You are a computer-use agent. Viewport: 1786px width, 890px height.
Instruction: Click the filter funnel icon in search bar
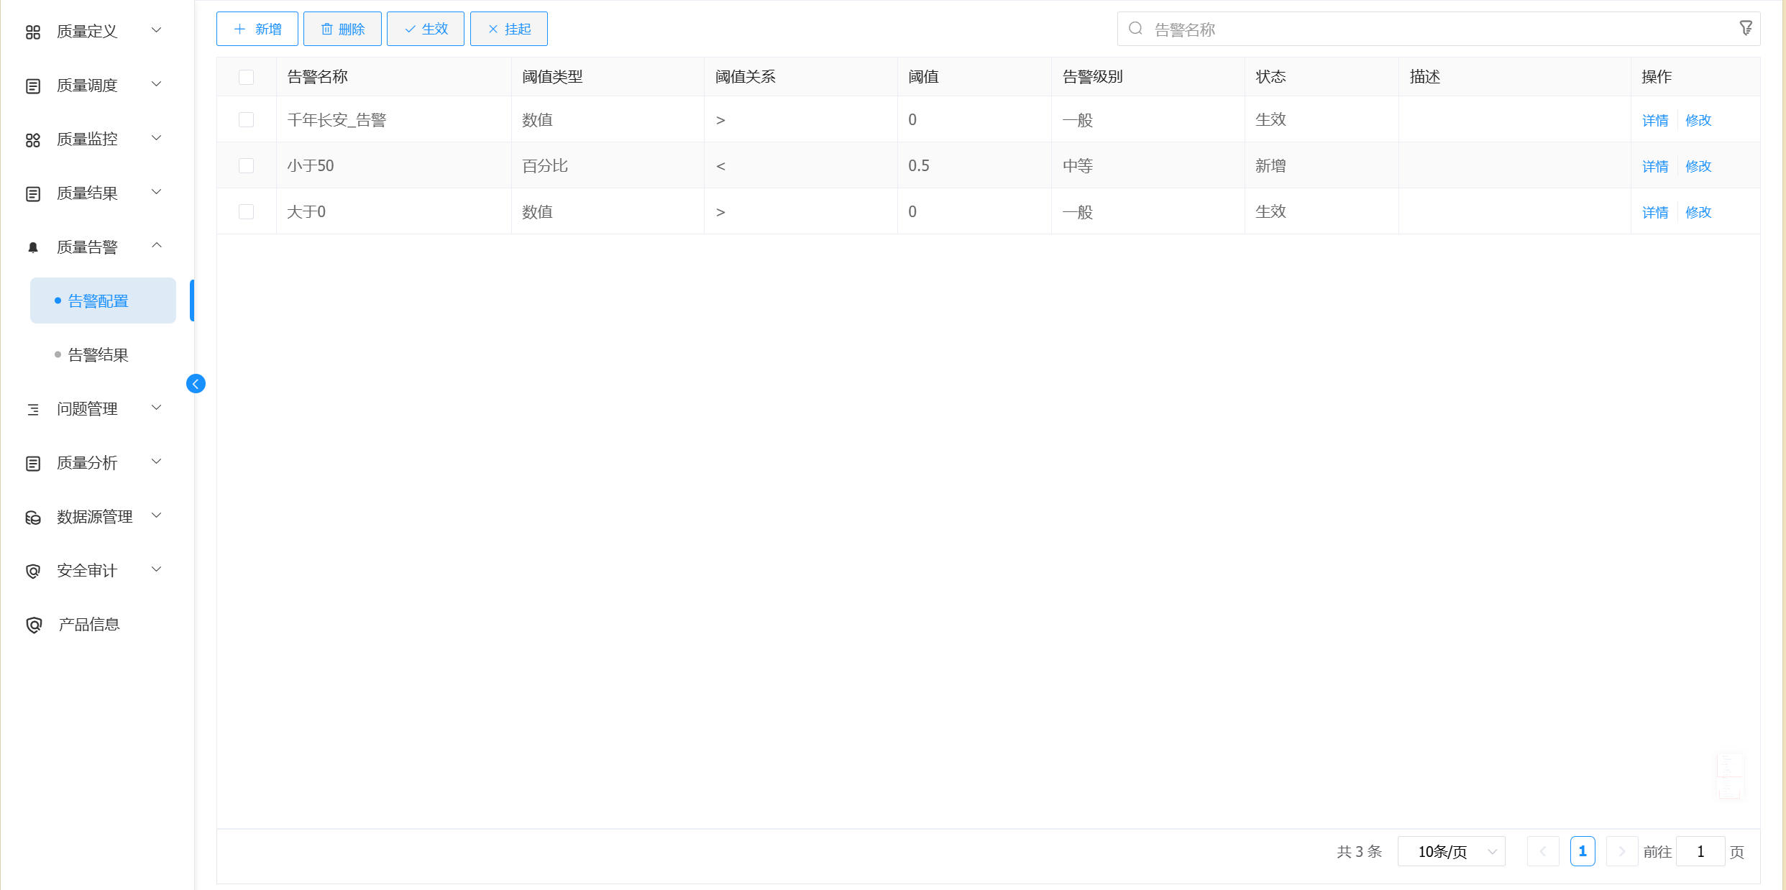(x=1745, y=29)
